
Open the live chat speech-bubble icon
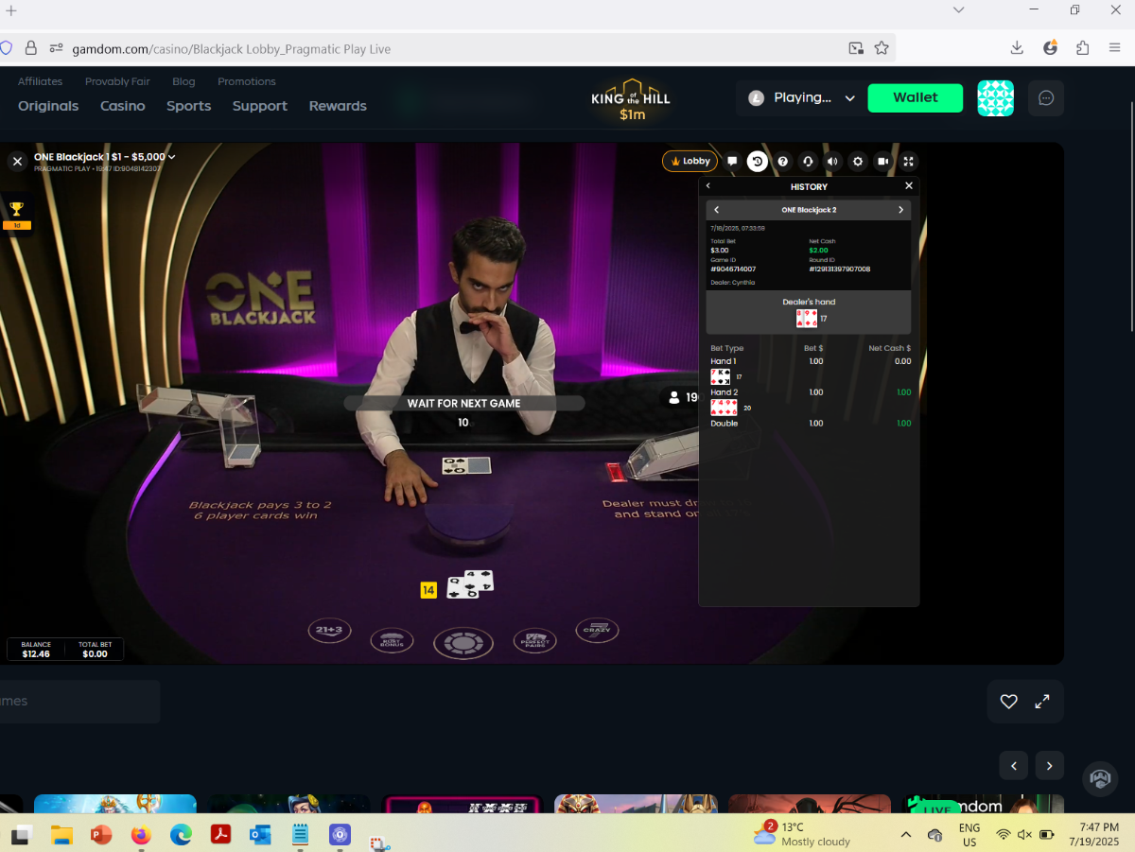pos(732,162)
